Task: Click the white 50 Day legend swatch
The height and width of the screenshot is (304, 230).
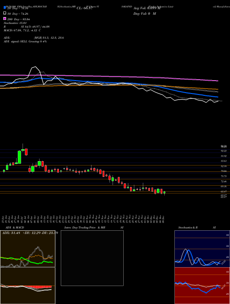Action: coord(5,13)
